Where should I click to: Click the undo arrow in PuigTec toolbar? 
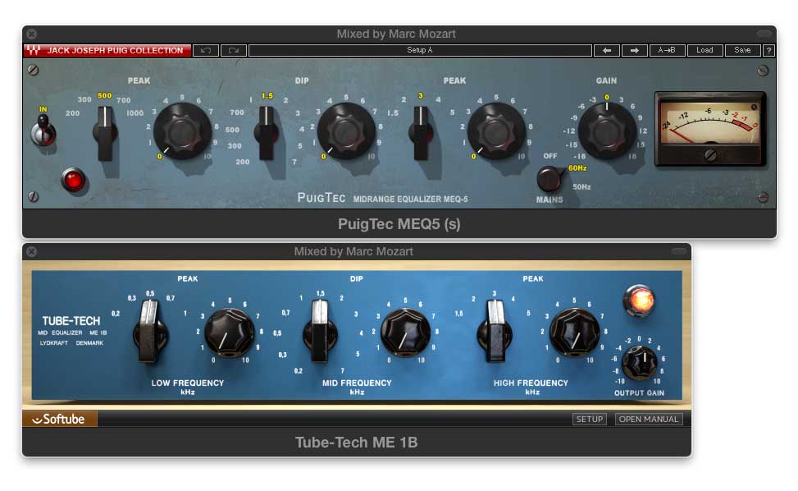(x=206, y=50)
